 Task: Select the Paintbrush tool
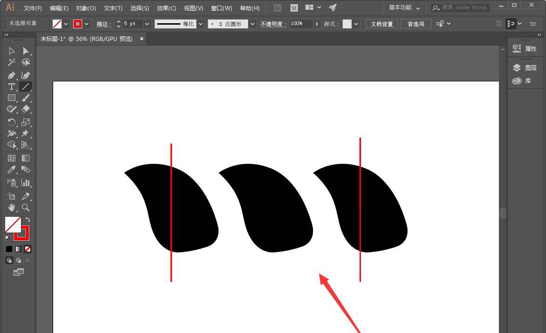tap(26, 98)
